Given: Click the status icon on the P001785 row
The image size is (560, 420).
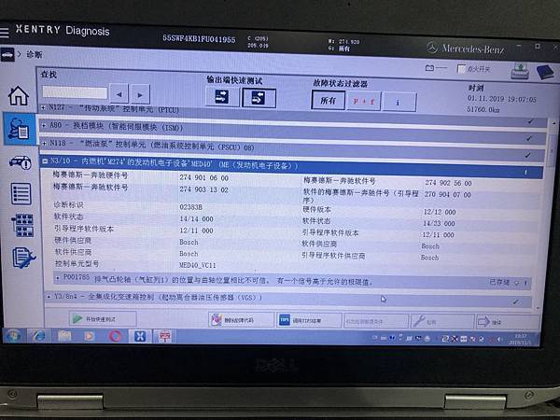Looking at the screenshot, I should [x=516, y=283].
